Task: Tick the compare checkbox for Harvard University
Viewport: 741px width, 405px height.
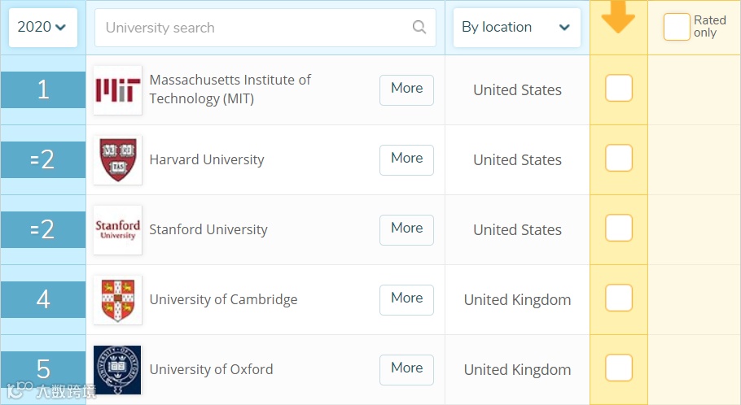Action: point(619,158)
